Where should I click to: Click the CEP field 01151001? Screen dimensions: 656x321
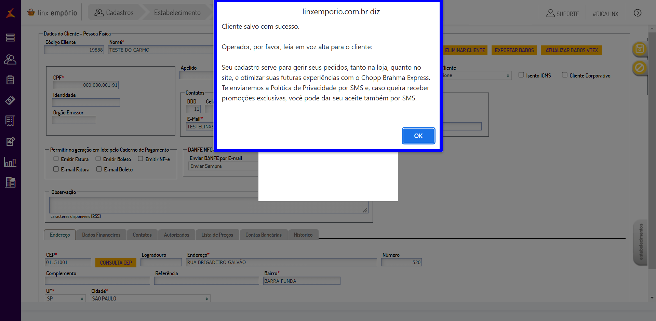(x=68, y=262)
